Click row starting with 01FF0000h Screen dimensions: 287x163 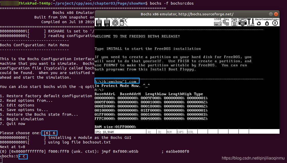pos(151,114)
